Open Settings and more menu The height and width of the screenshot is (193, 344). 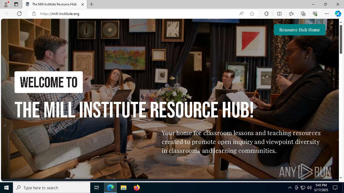coord(327,14)
